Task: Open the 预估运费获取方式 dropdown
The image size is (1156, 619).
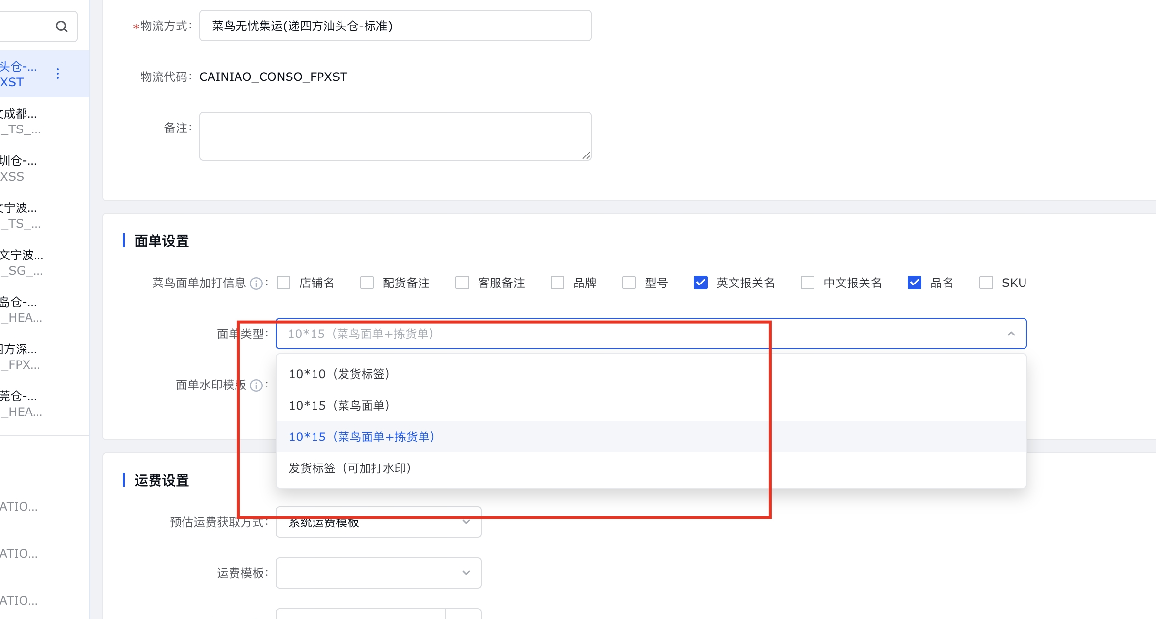Action: pos(379,522)
